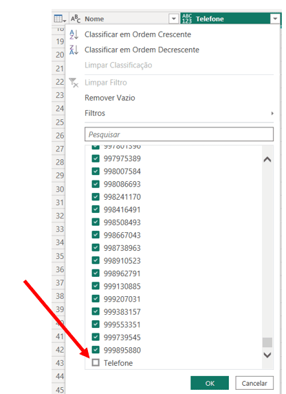Screen dimensions: 286x394
Task: Select Classificar em Ordem Crescente
Action: (x=137, y=34)
